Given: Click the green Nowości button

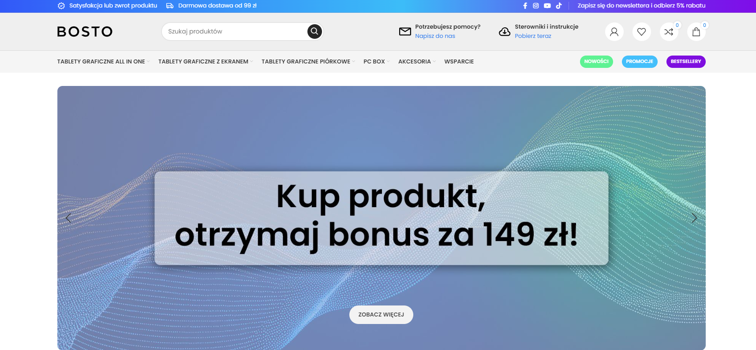Looking at the screenshot, I should pyautogui.click(x=596, y=62).
